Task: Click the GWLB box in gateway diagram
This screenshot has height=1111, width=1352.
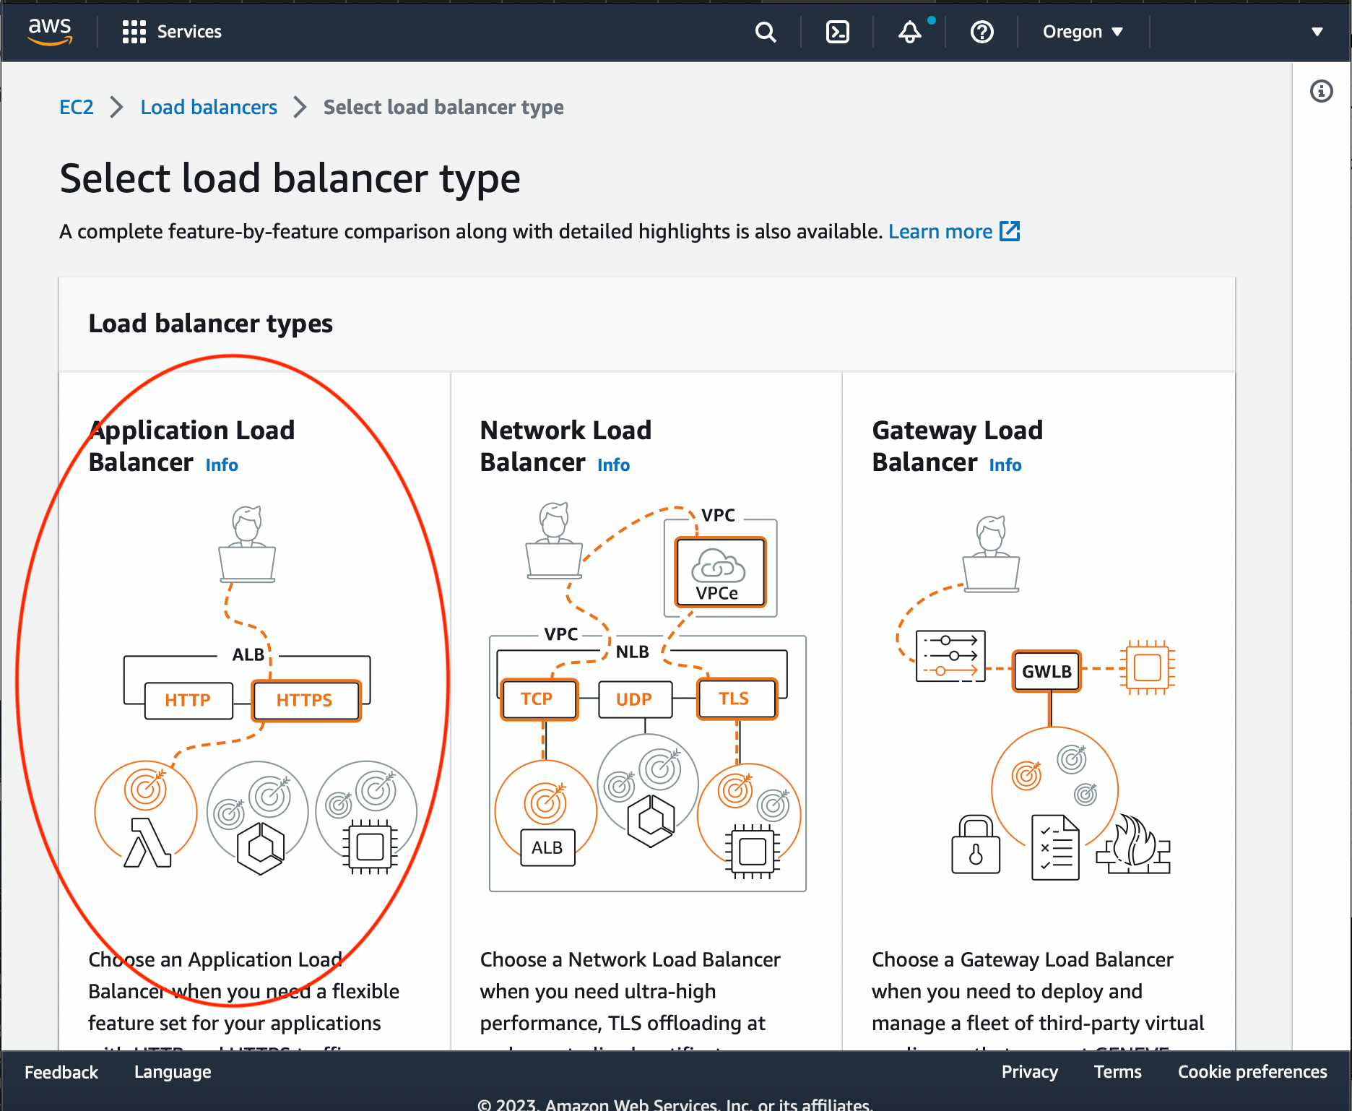Action: 1046,671
